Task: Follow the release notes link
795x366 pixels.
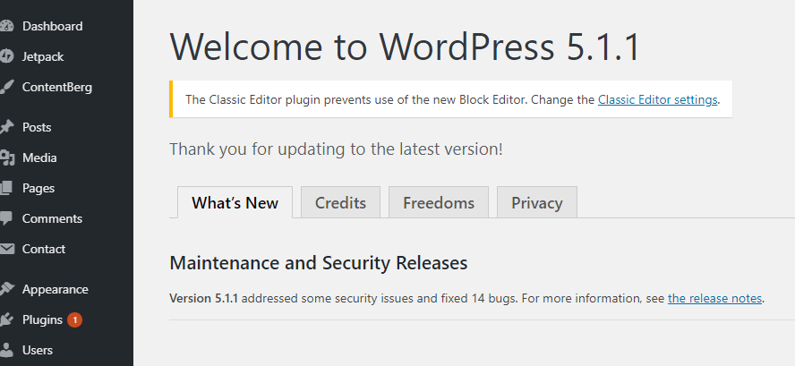Action: 715,298
